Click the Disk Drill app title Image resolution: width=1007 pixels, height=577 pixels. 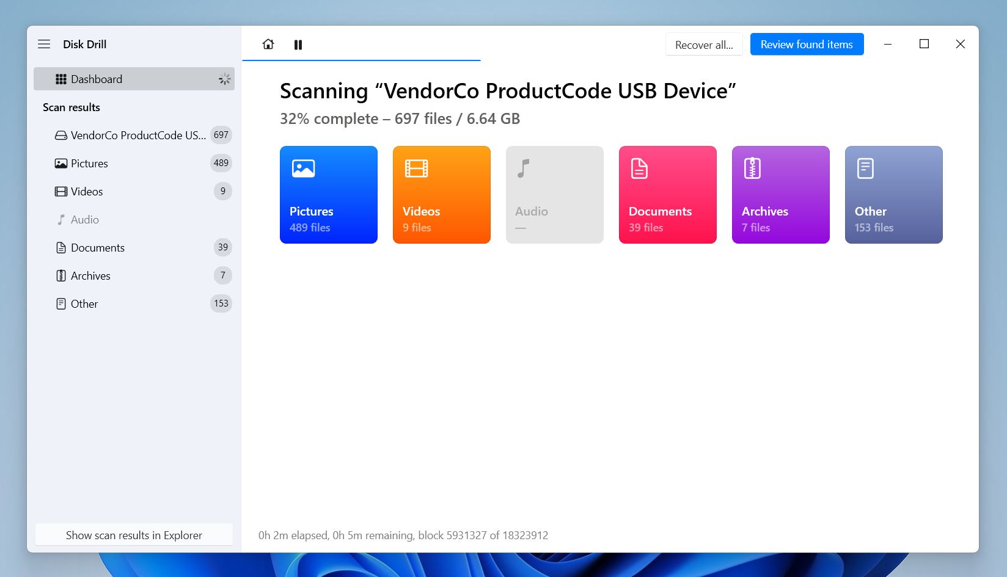point(85,44)
